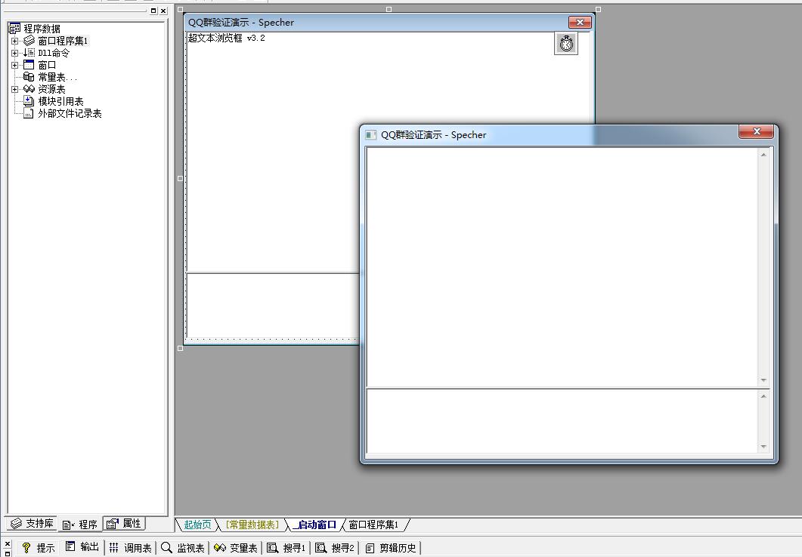Viewport: 802px width, 557px height.
Task: Open the [常量数据表] document tab
Action: pyautogui.click(x=252, y=525)
